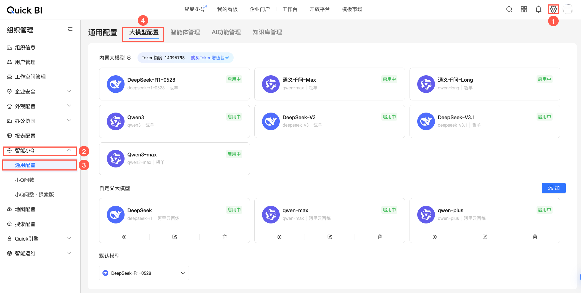
Task: Click the shield icon beside 内置大模型
Action: coord(129,58)
